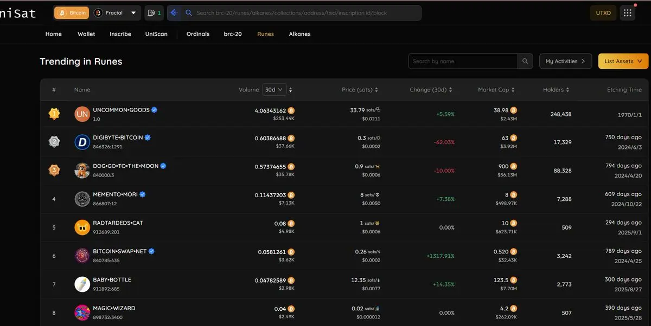Click the MAGIC•WIZARD avatar icon
The width and height of the screenshot is (651, 326).
[82, 312]
